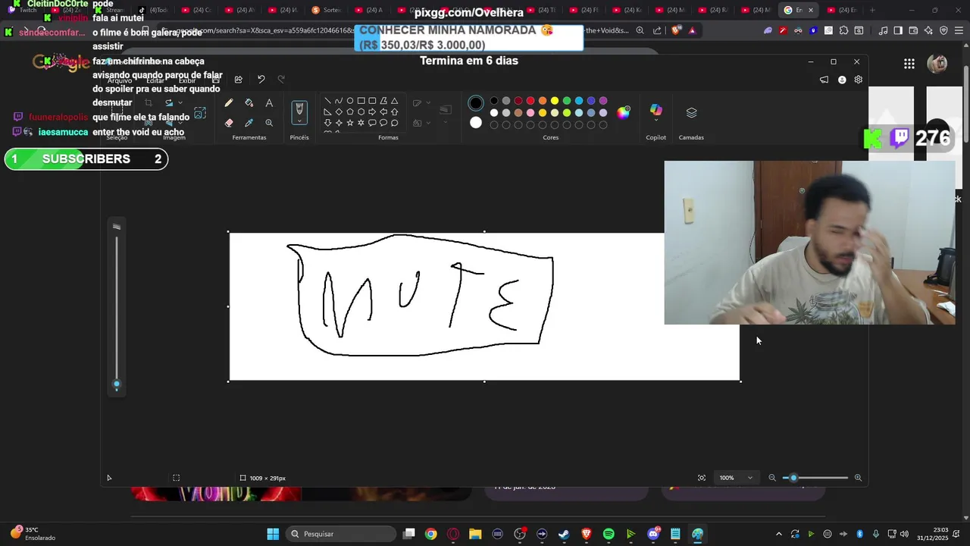Click the Fit to window icon

702,478
